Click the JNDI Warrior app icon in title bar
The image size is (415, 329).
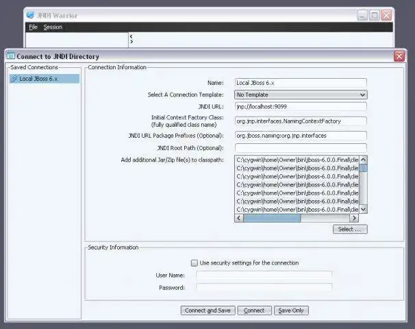[x=30, y=15]
